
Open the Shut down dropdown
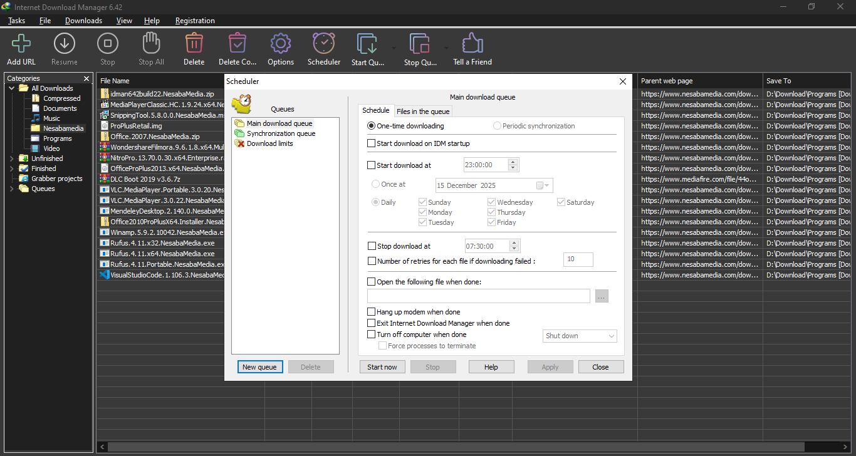580,336
